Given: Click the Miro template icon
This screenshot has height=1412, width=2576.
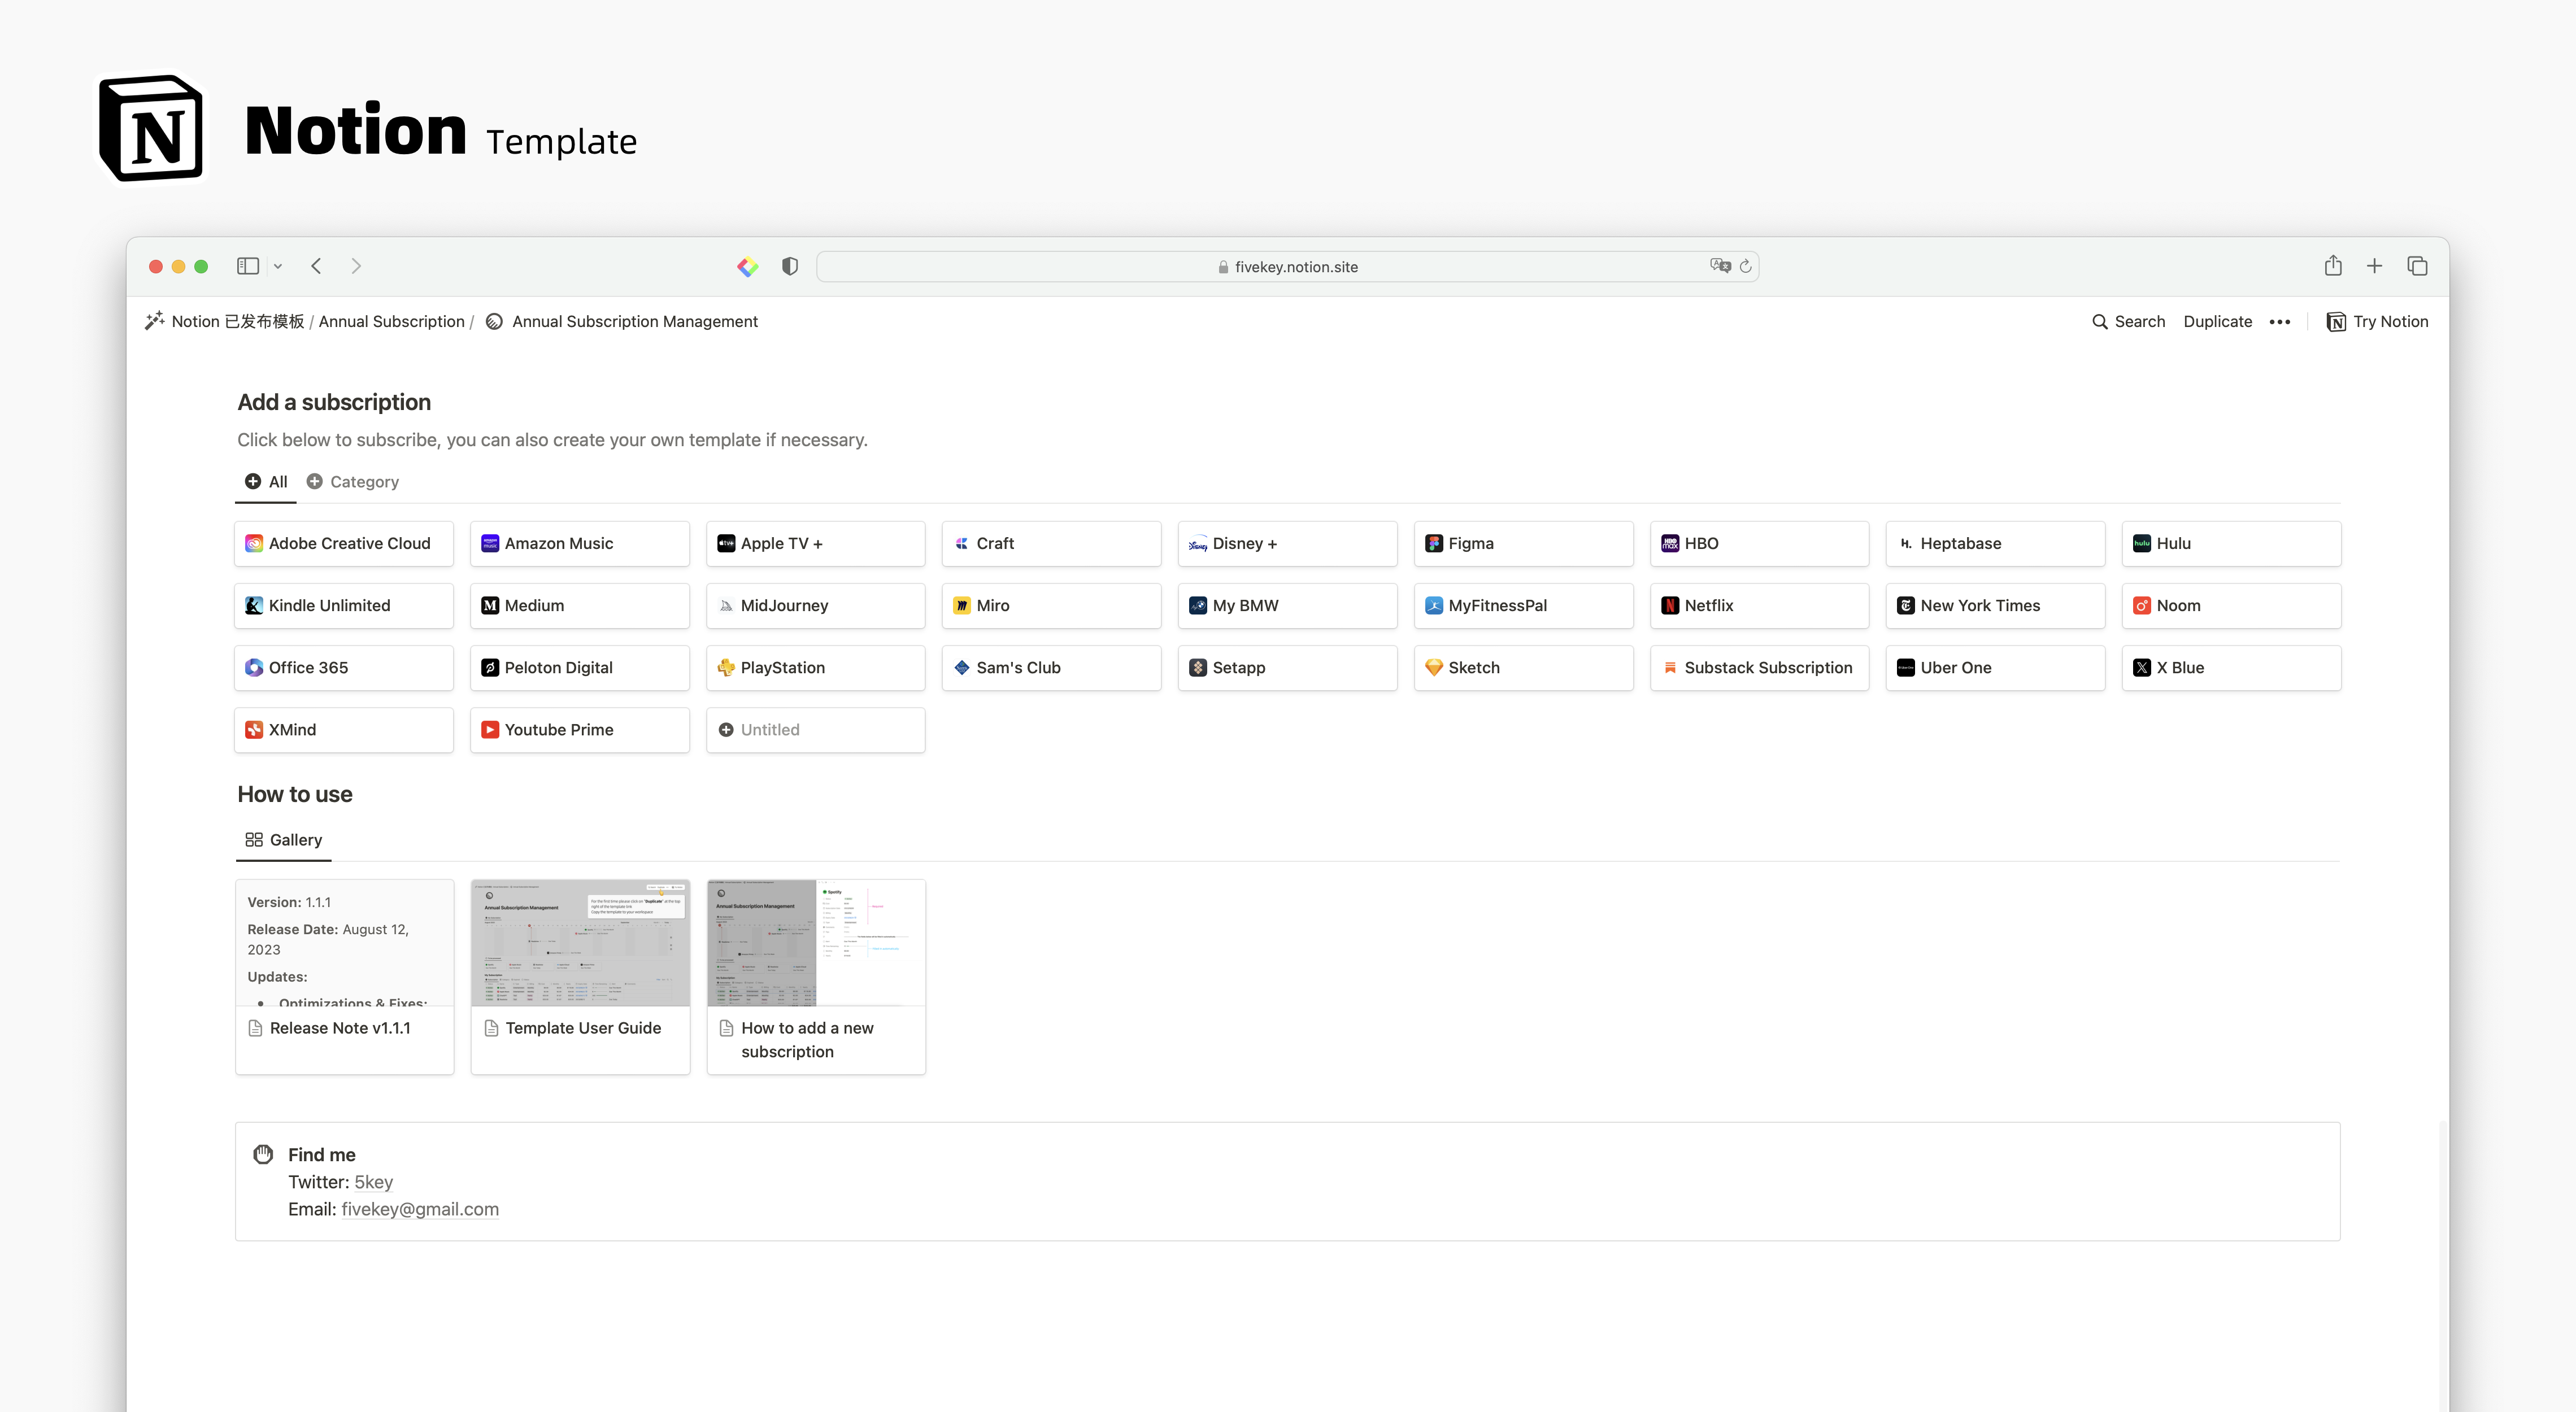Looking at the screenshot, I should click(962, 606).
